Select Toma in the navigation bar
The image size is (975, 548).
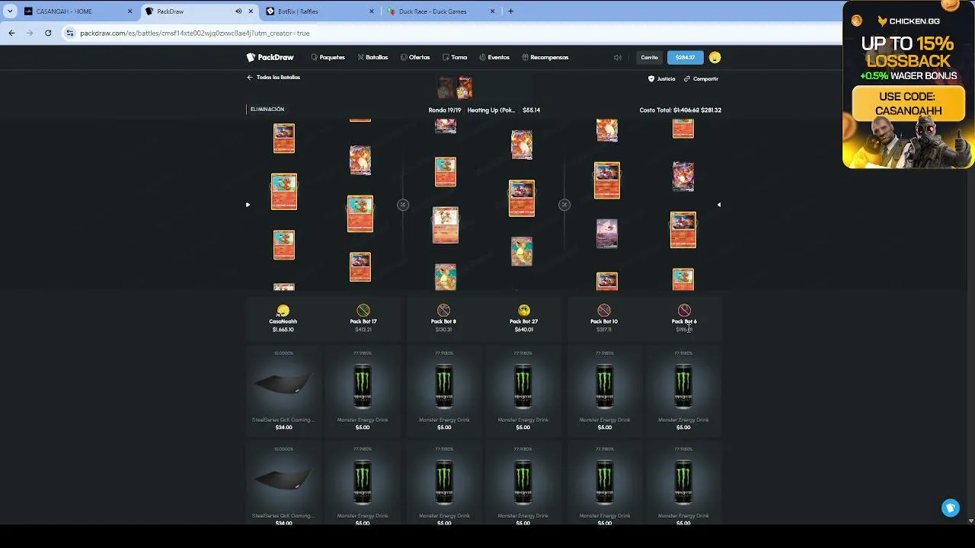455,57
